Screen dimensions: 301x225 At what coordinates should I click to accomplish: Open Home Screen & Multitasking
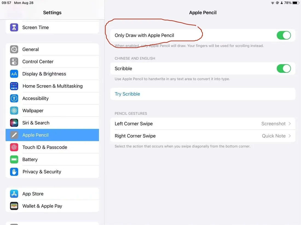click(x=52, y=86)
